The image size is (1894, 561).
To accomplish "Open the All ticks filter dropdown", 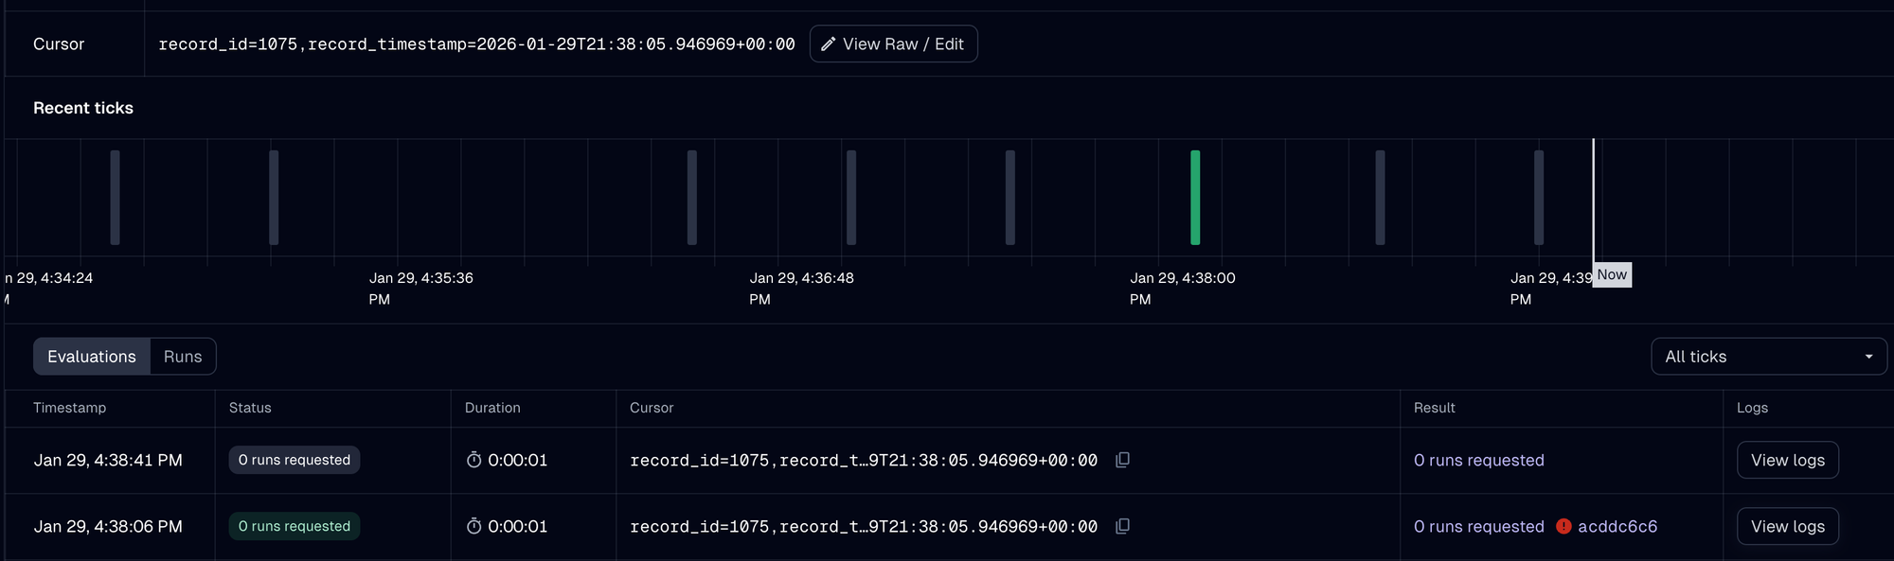I will click(x=1768, y=357).
